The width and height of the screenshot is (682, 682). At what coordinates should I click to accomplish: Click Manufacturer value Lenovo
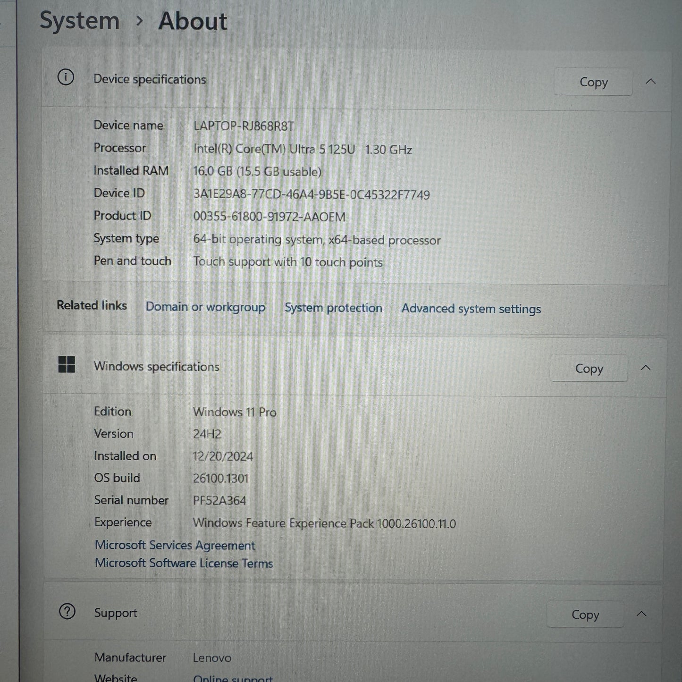(x=212, y=657)
